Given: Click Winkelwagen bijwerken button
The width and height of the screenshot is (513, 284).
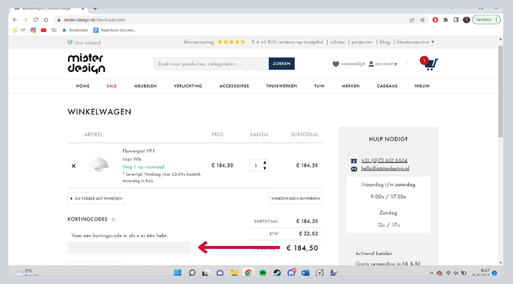Looking at the screenshot, I should point(295,198).
